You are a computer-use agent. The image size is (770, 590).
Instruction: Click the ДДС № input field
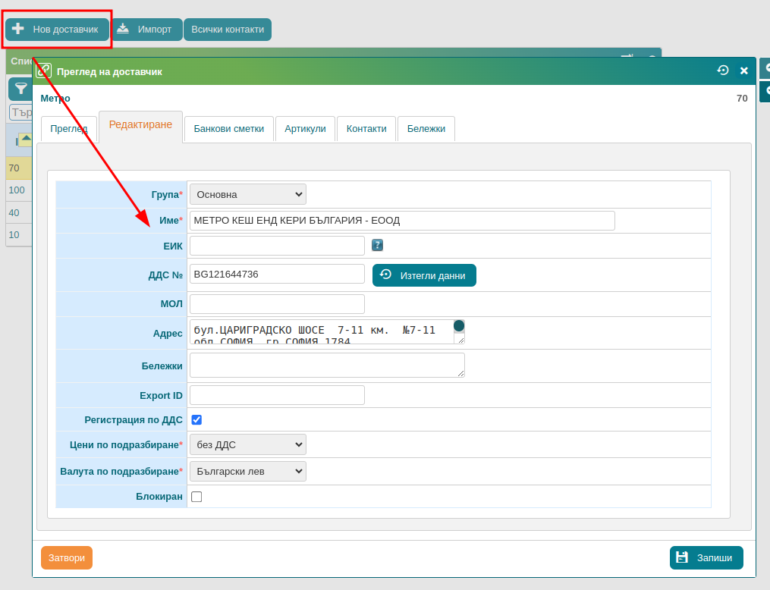277,274
